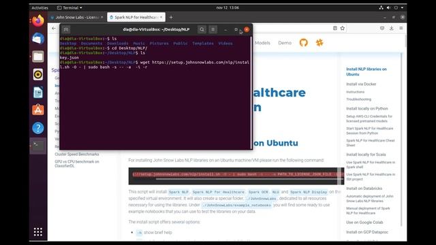Click Activities in the top bar
The width and height of the screenshot is (436, 245).
pos(40,7)
